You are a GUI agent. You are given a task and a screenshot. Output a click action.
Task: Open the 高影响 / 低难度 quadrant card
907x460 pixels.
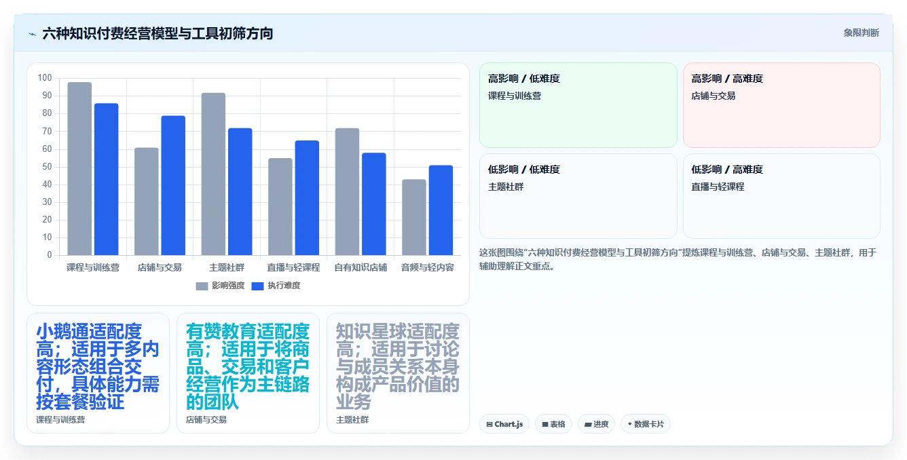(x=578, y=105)
